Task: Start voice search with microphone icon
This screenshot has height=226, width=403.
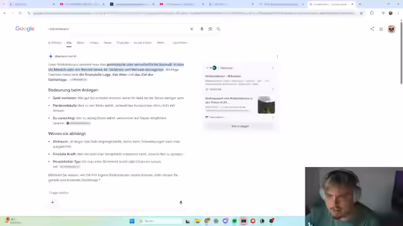Action: coord(201,29)
